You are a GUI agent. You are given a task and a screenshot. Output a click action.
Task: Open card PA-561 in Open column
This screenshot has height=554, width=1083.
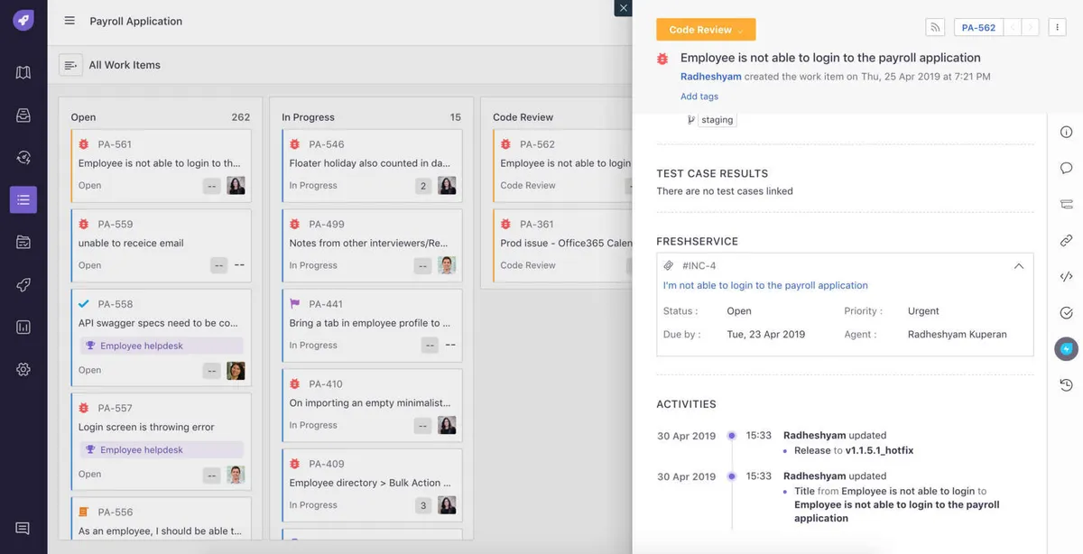tap(161, 165)
